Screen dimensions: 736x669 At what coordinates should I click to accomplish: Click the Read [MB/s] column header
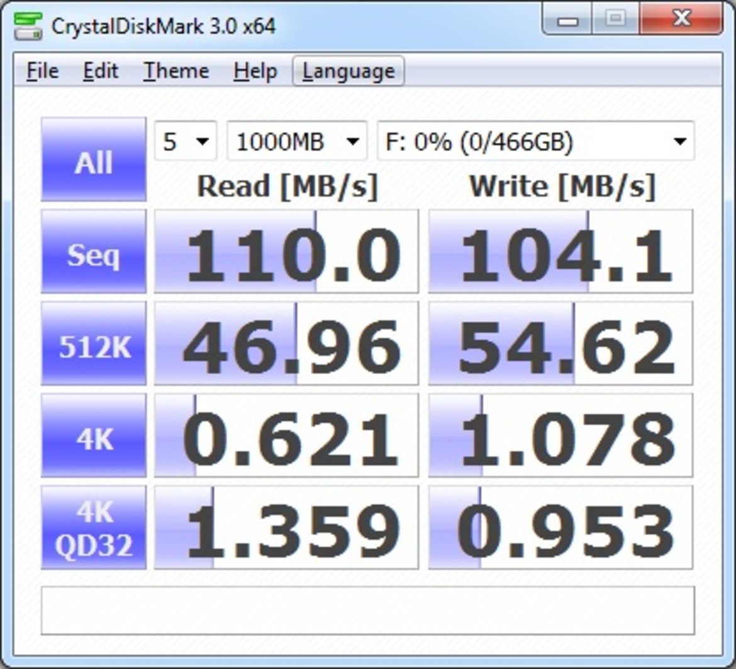[287, 187]
